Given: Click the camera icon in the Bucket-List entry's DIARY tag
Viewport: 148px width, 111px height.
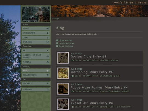Looking at the screenshot, I should click(x=73, y=107).
